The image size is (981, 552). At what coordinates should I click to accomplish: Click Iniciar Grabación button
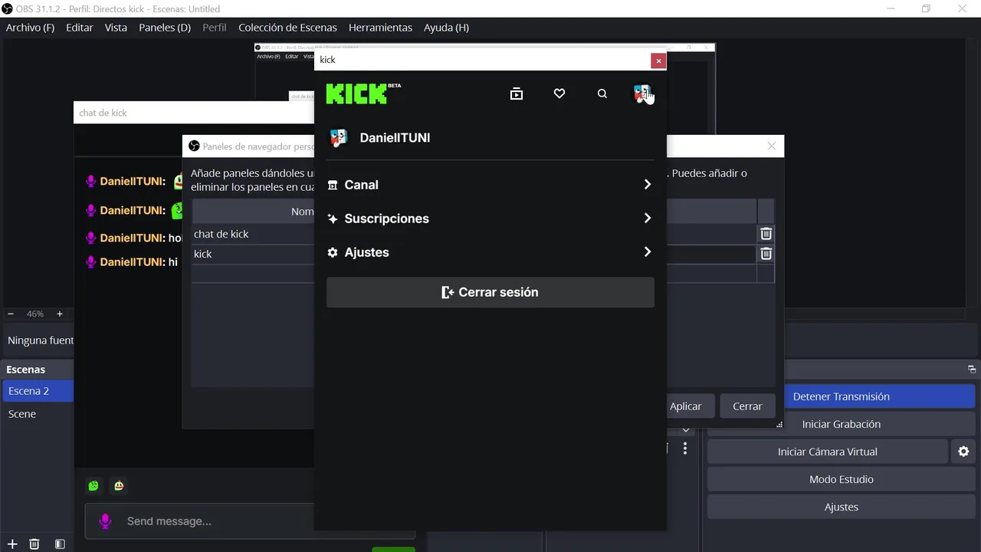841,424
